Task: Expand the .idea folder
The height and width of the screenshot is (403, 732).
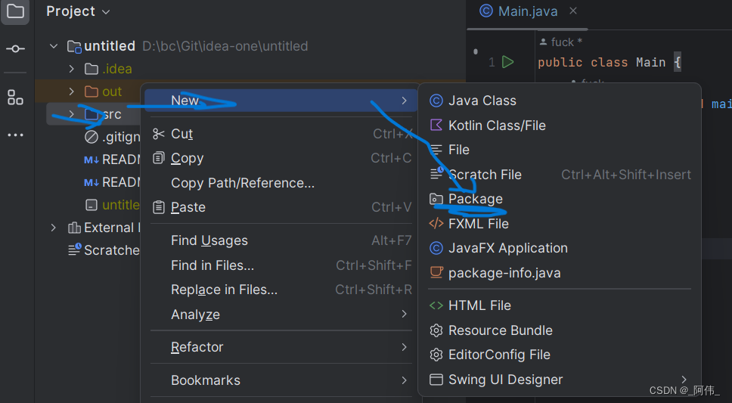Action: [x=71, y=69]
